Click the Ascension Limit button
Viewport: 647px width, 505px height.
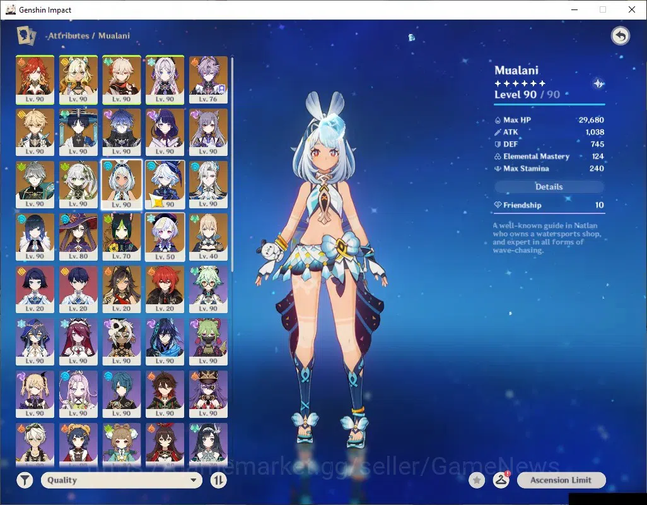tap(561, 480)
